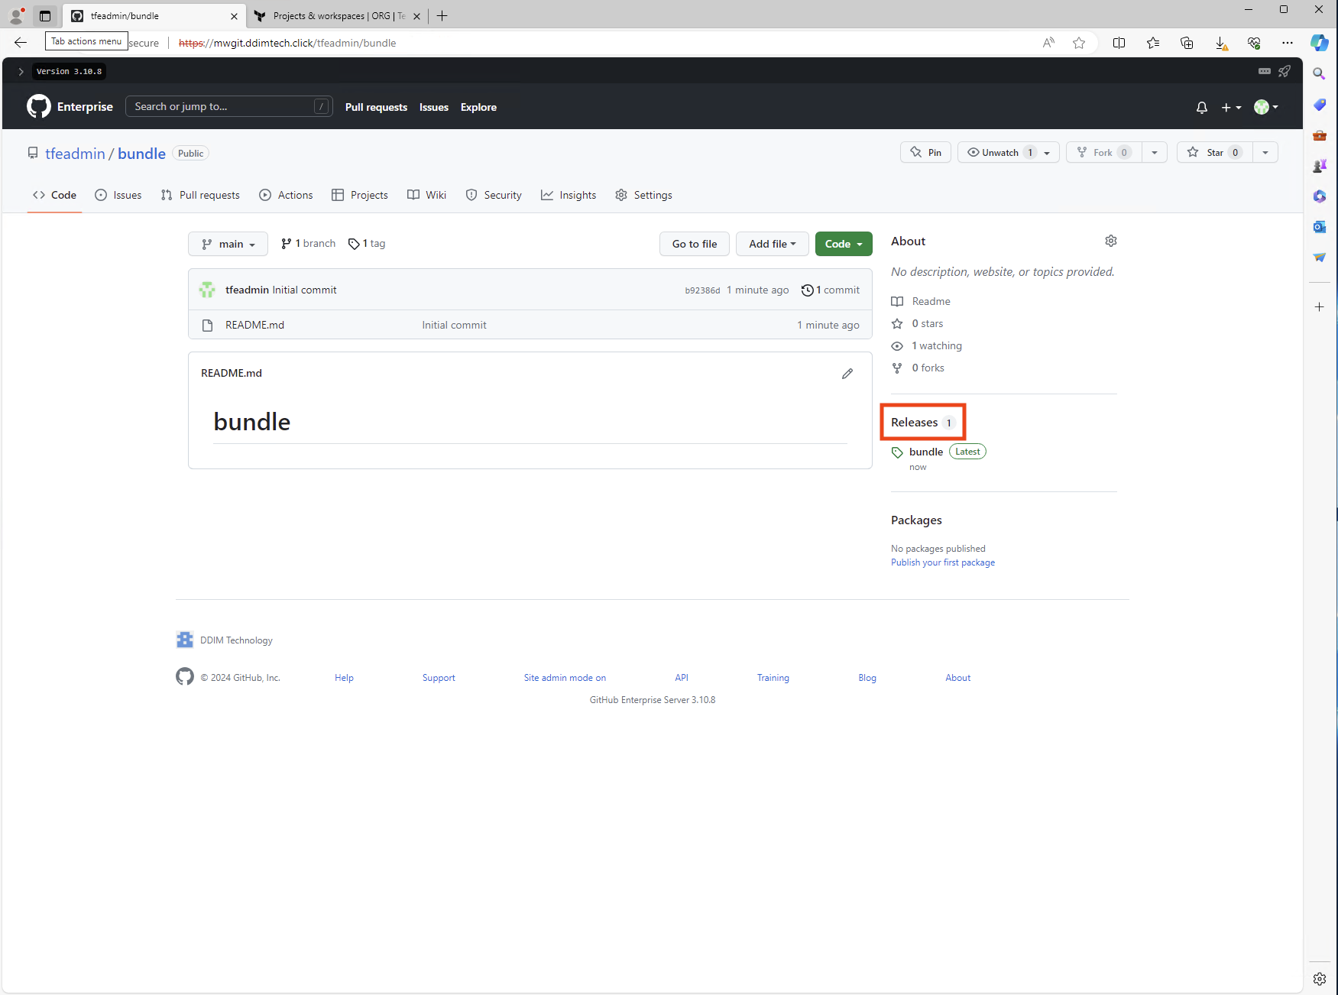Click 1 watching in About
1338x995 pixels.
[927, 345]
